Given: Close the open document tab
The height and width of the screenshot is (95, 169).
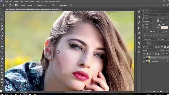Looking at the screenshot, I should click(x=60, y=9).
